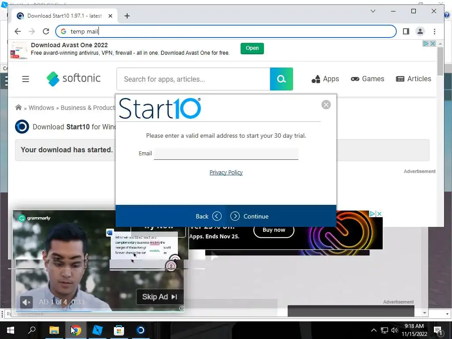Open the Apps section
Viewport: 452px width, 339px height.
coord(325,79)
